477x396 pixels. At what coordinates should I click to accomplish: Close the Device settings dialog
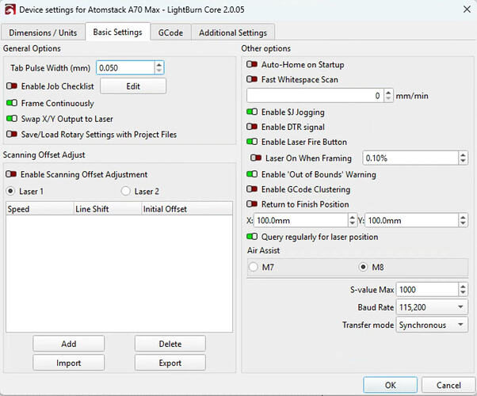(467, 10)
